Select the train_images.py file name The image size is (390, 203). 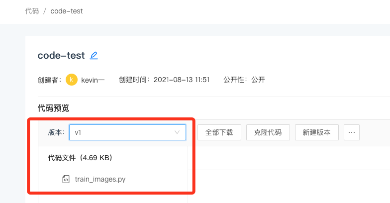pos(100,179)
